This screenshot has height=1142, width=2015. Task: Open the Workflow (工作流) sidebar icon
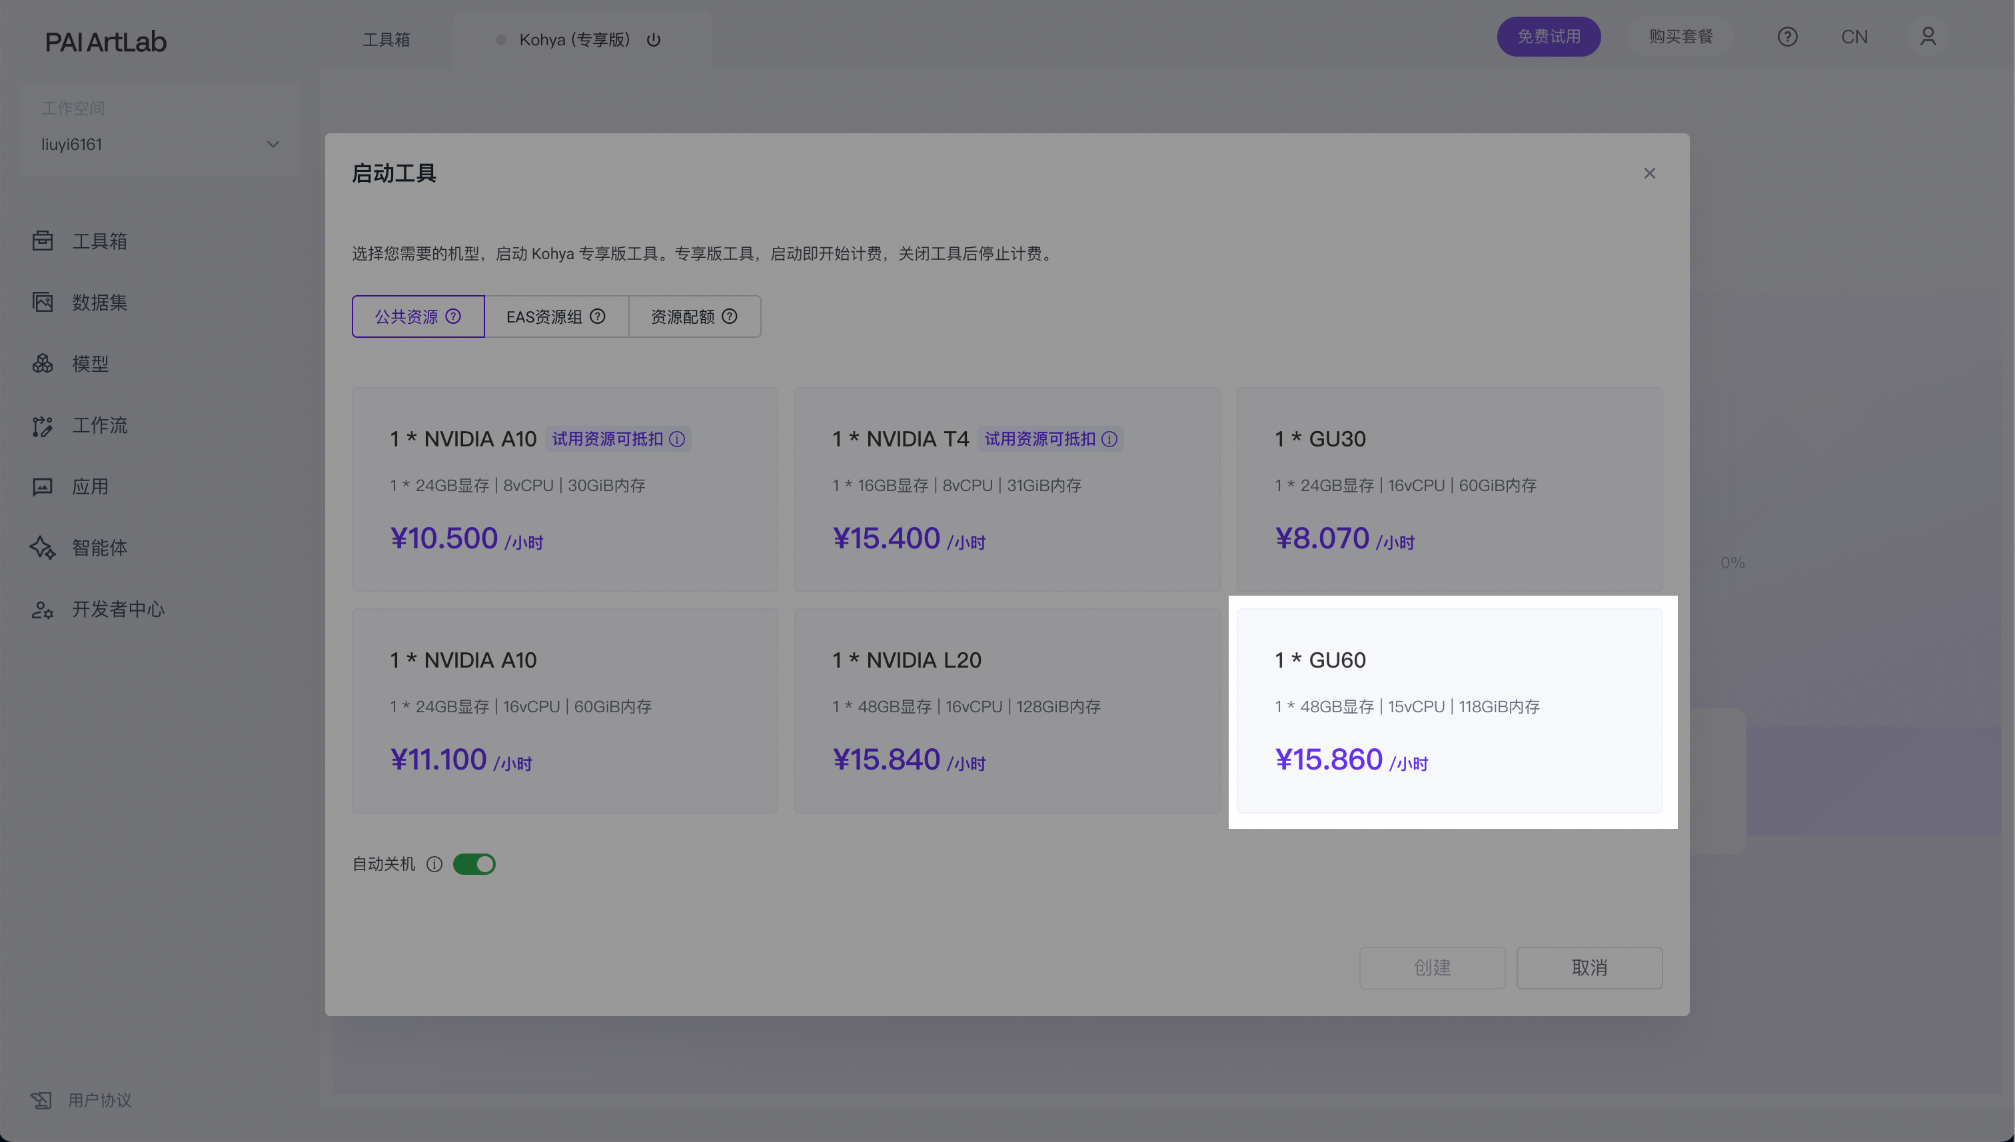point(43,425)
